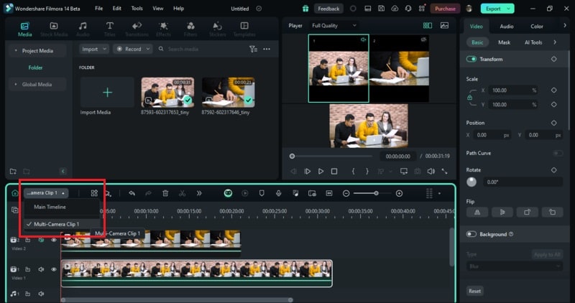The width and height of the screenshot is (575, 303).
Task: Open the Help menu
Action: click(x=178, y=9)
